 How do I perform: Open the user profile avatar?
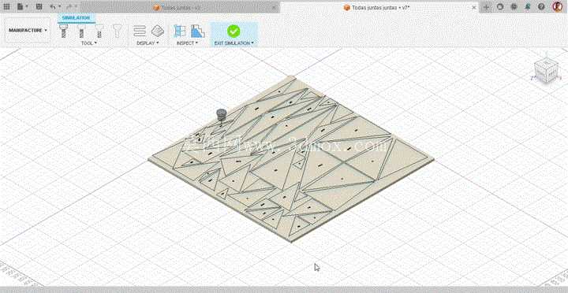[557, 6]
